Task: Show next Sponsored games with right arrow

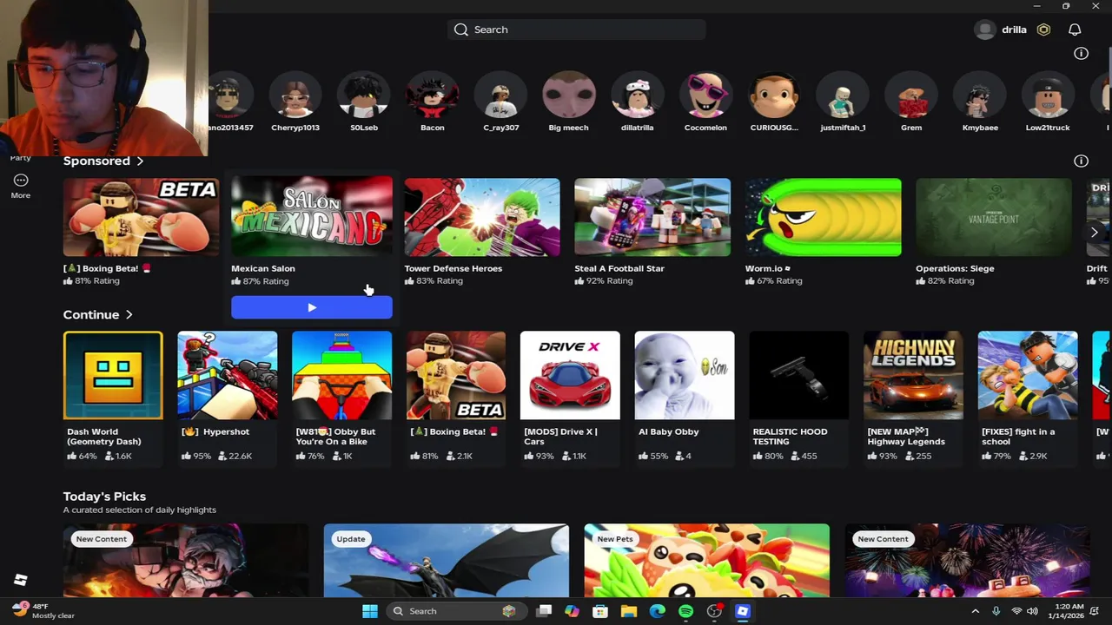Action: coord(1095,232)
